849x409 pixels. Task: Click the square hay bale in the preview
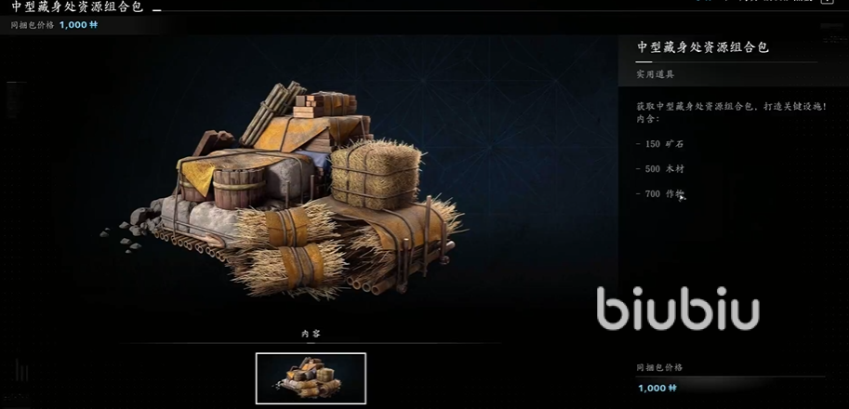tap(376, 173)
